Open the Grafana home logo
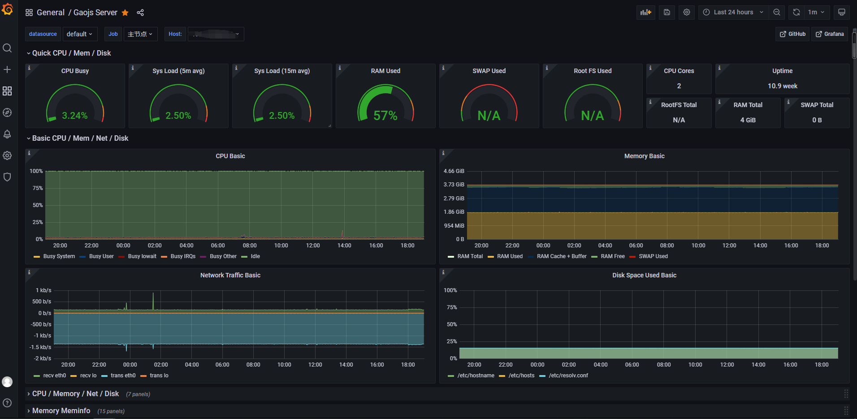 [x=8, y=9]
